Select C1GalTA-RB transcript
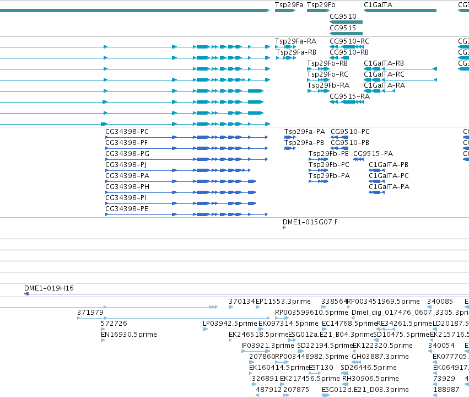Screen dimensions: 469x398 400,69
